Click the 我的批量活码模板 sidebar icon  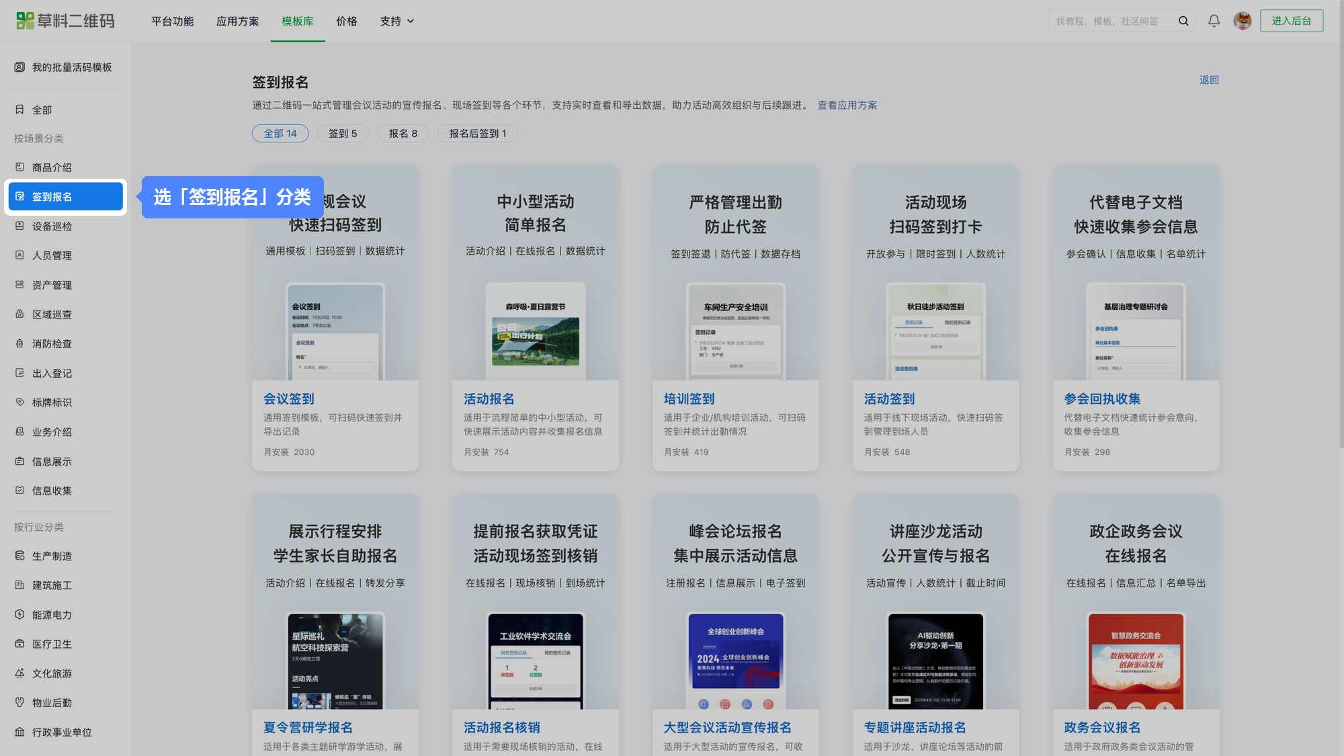click(x=19, y=67)
